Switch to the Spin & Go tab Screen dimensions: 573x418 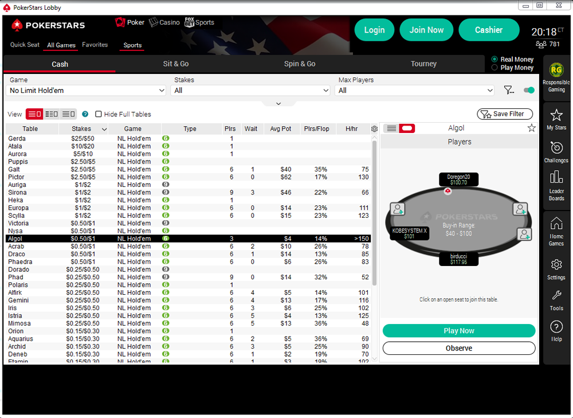[300, 64]
